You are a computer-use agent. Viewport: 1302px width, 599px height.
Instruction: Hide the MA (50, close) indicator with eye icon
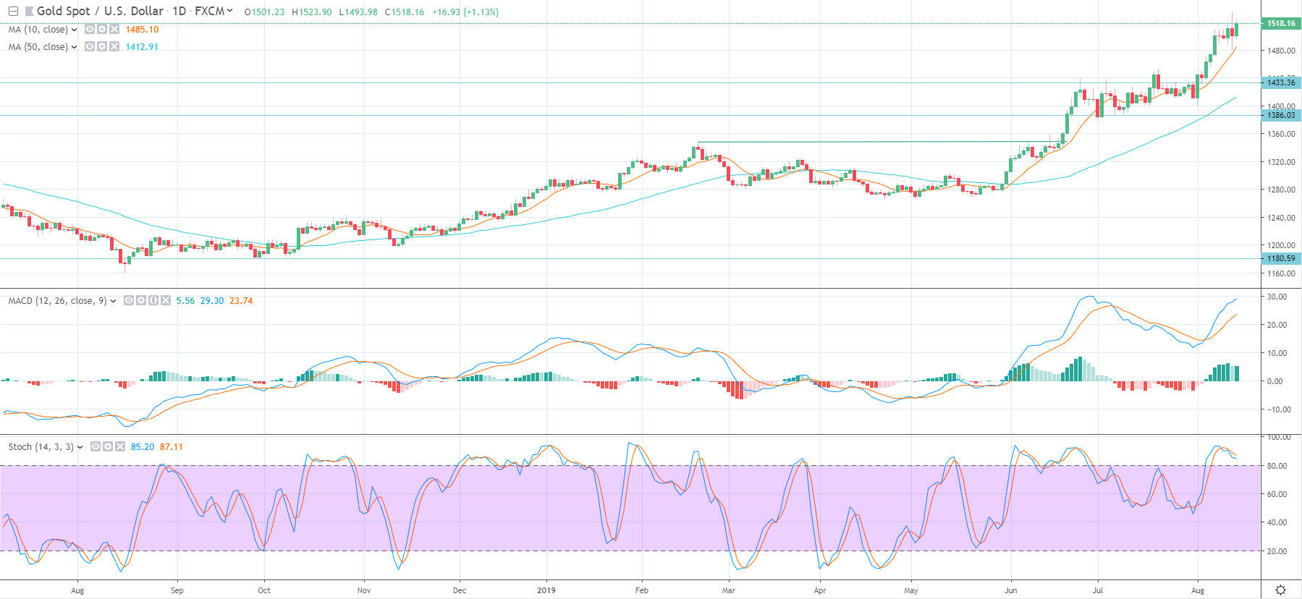click(x=90, y=46)
